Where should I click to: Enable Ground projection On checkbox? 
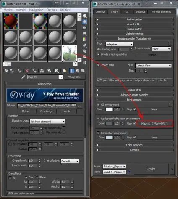(x=10, y=144)
